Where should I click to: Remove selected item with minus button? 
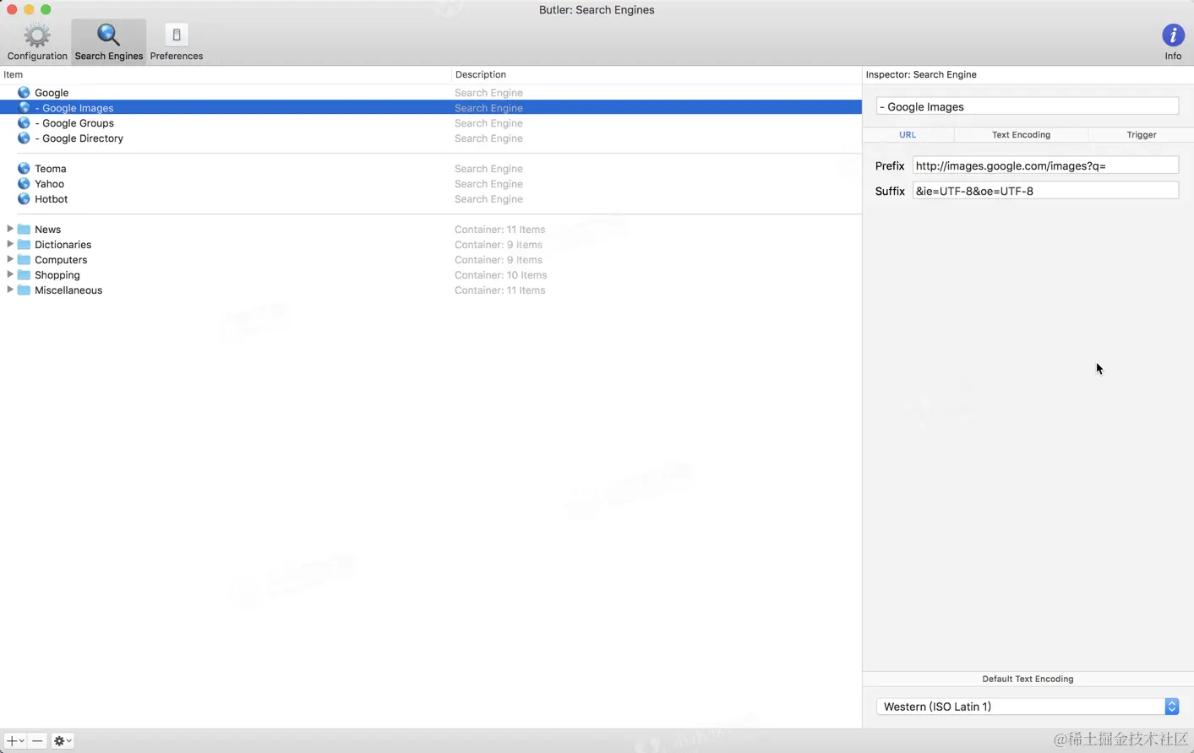click(x=37, y=741)
